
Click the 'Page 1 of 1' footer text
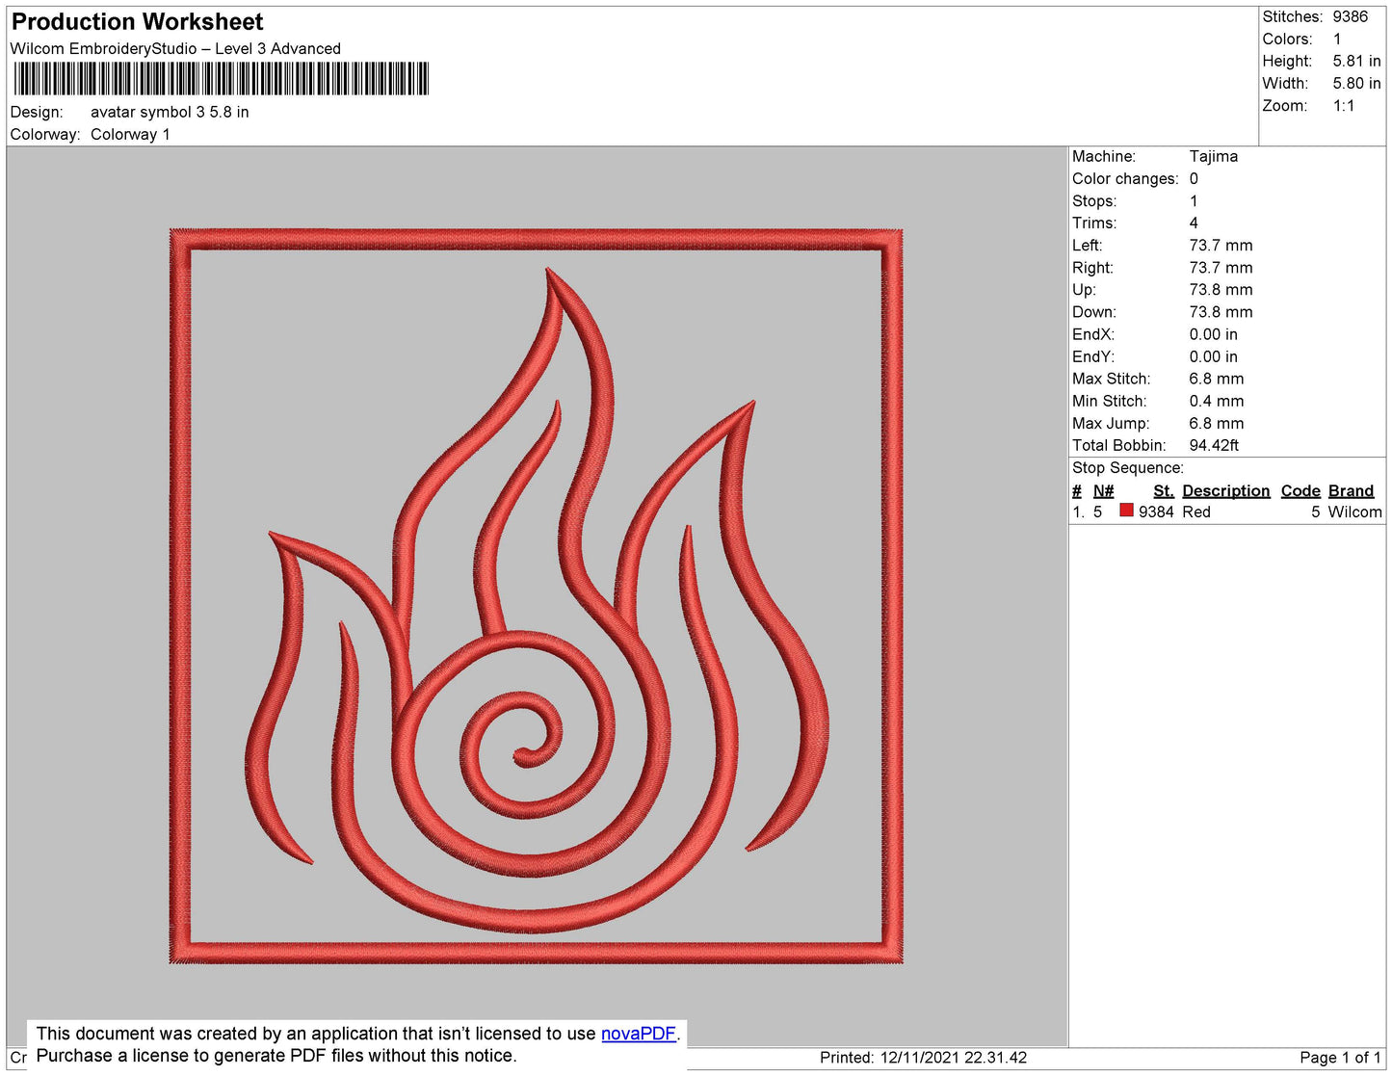tap(1340, 1058)
